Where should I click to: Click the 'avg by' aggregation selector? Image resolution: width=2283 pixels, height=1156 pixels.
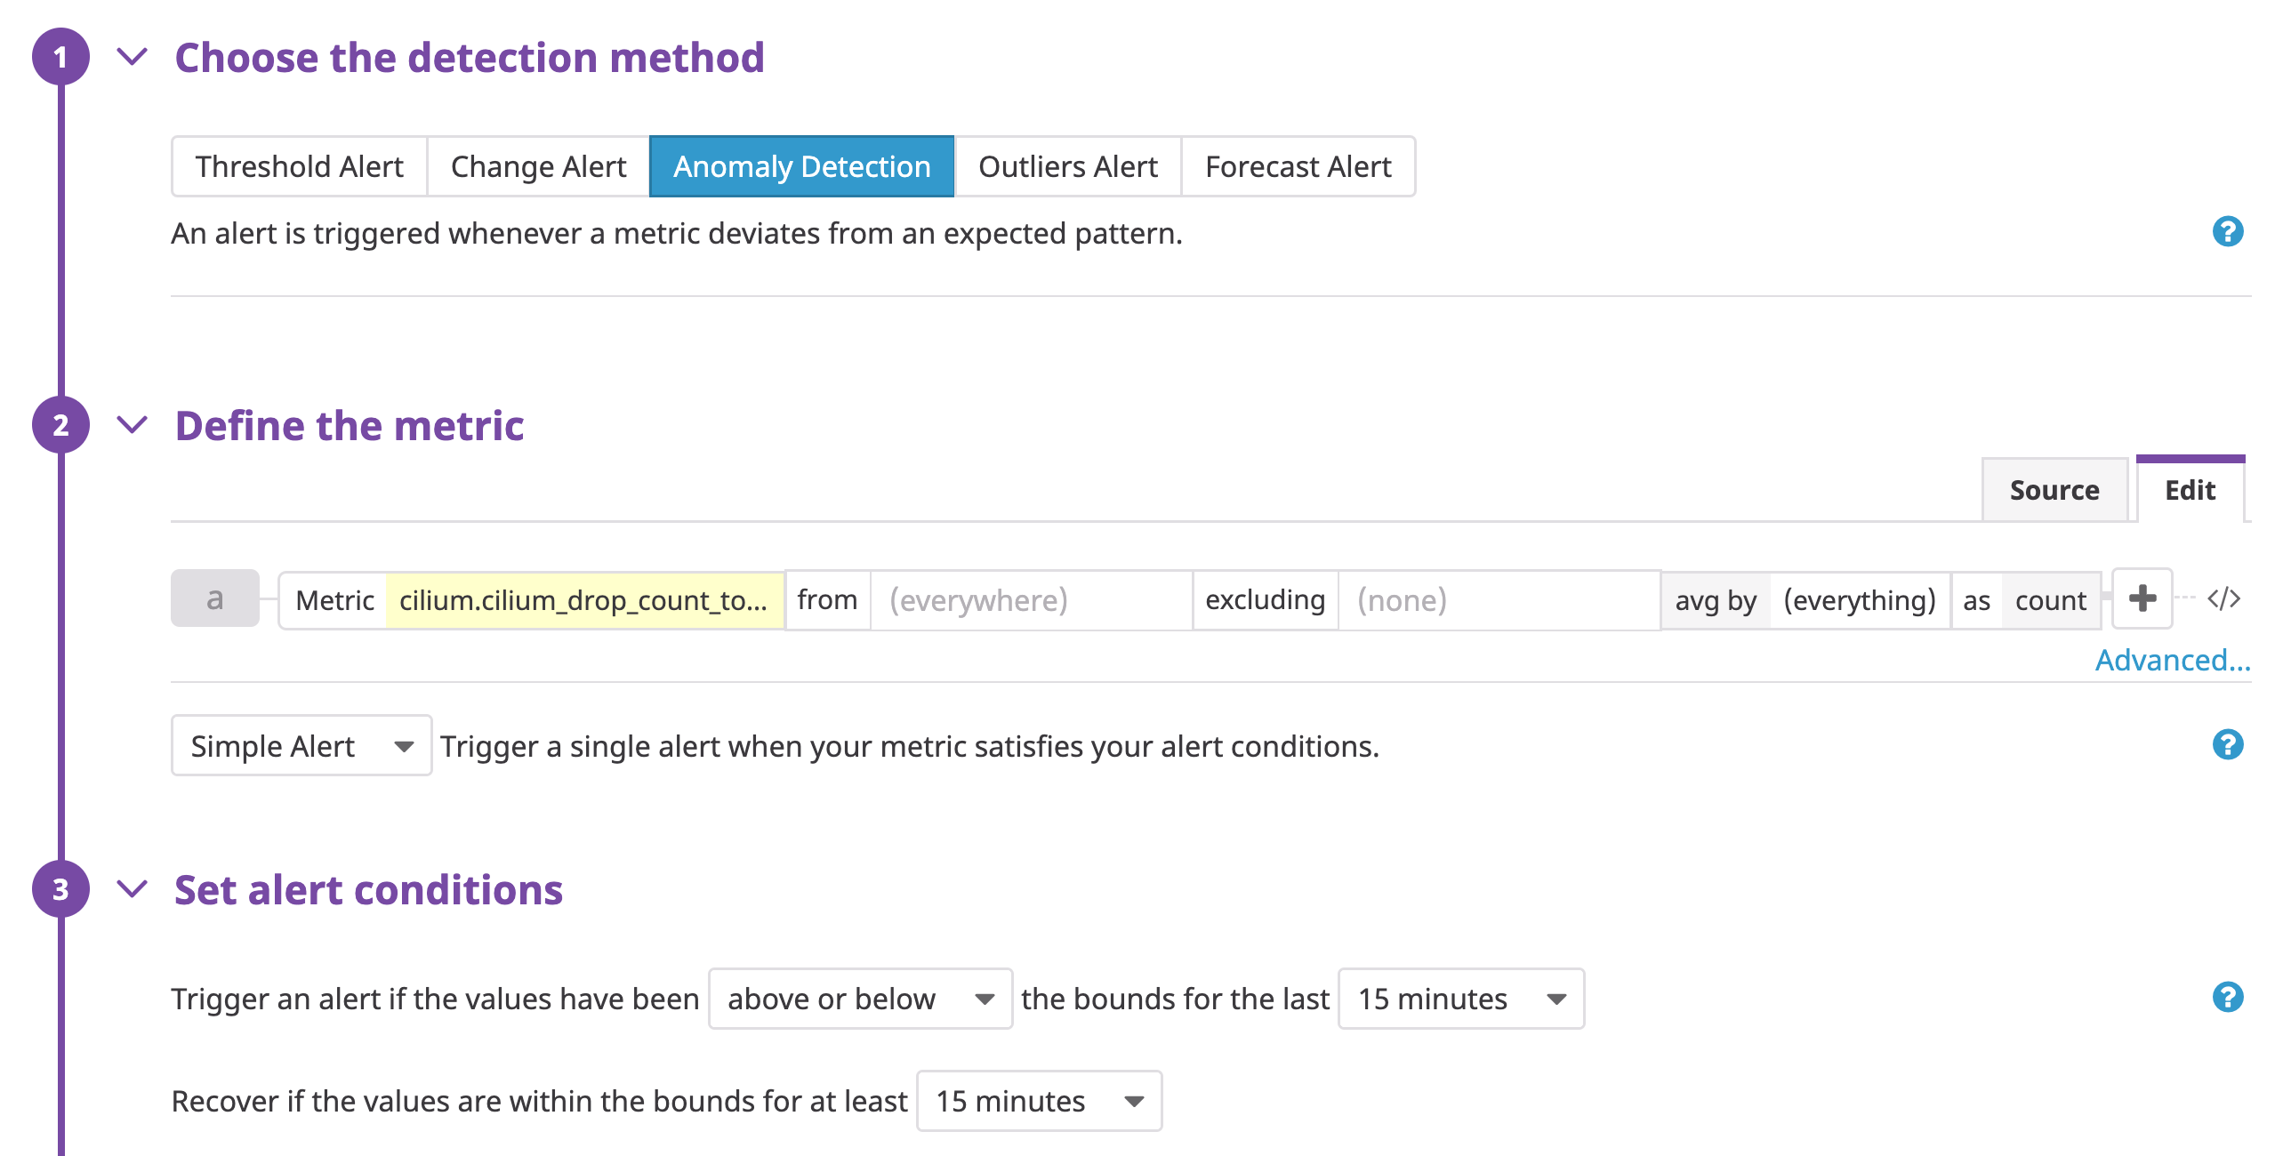coord(1715,600)
